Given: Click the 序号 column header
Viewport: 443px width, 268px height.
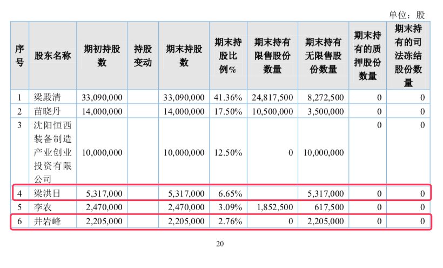Looking at the screenshot, I should 19,56.
